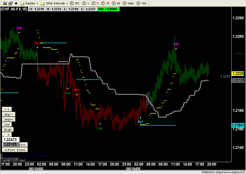Click the red Sh2 signal label
The width and height of the screenshot is (246, 174).
37,43
